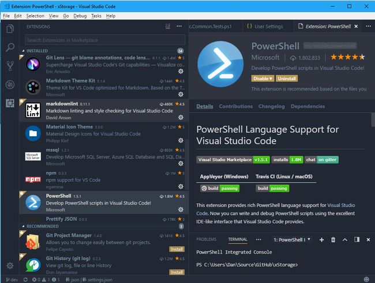Select the Material Icon Theme entry
375x283 pixels.
(x=104, y=133)
